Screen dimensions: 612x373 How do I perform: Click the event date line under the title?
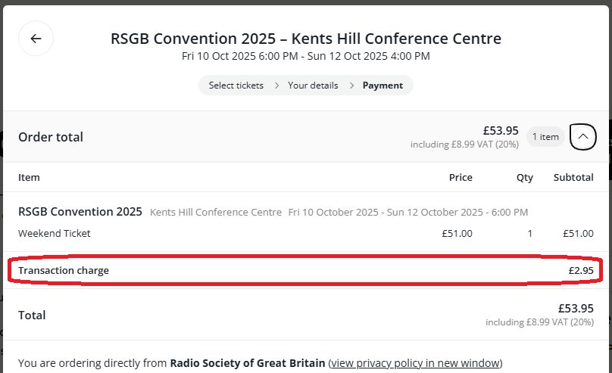(x=305, y=57)
